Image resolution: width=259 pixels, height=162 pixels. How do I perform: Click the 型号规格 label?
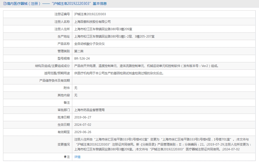pyautogui.click(x=64, y=59)
